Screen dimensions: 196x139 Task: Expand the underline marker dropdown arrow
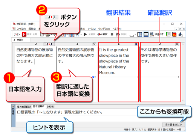coord(135,34)
